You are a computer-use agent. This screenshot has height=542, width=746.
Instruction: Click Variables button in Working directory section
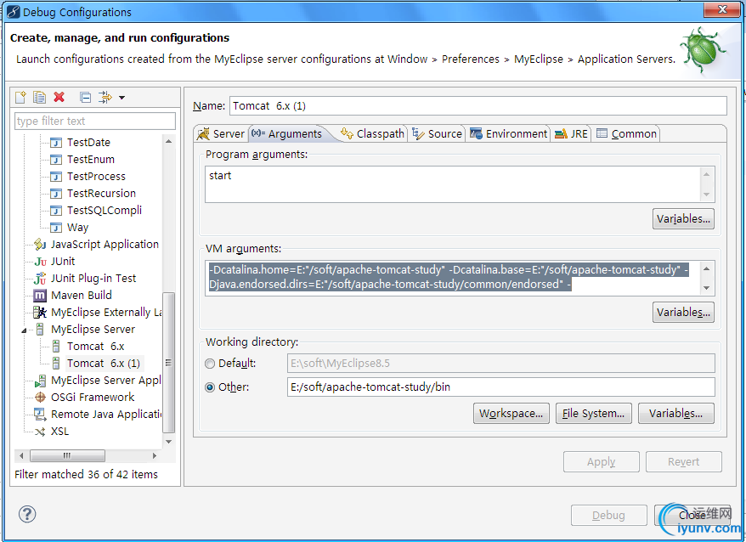[676, 414]
